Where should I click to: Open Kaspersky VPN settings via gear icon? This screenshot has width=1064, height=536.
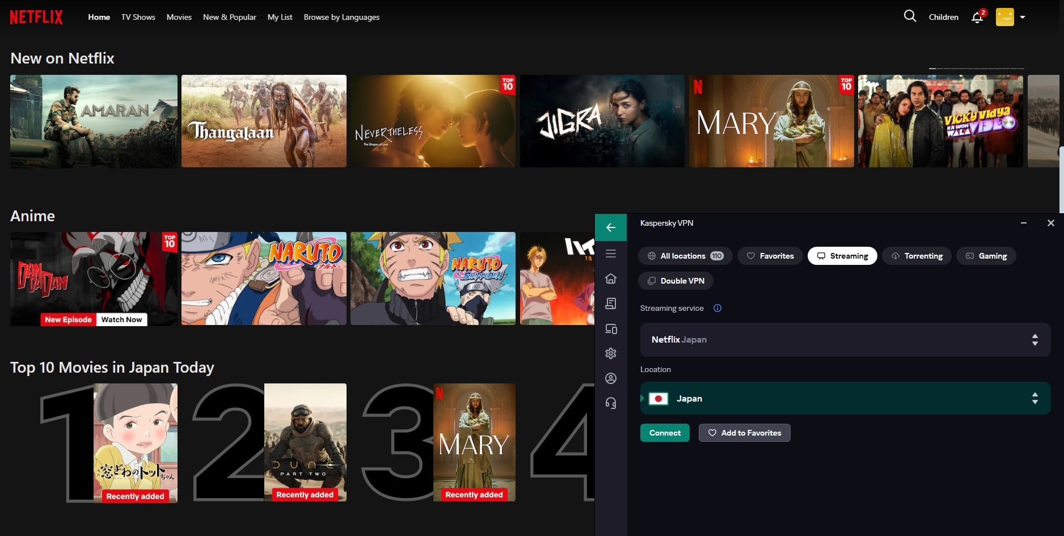[x=611, y=353]
